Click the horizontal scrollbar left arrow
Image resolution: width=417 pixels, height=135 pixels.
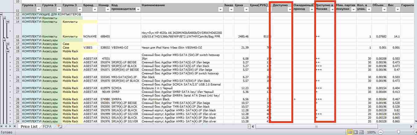click(253, 126)
